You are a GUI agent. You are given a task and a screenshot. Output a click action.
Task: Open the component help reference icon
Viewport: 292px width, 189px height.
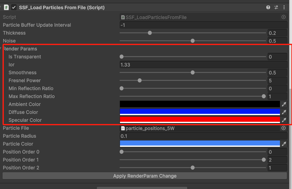(x=268, y=7)
